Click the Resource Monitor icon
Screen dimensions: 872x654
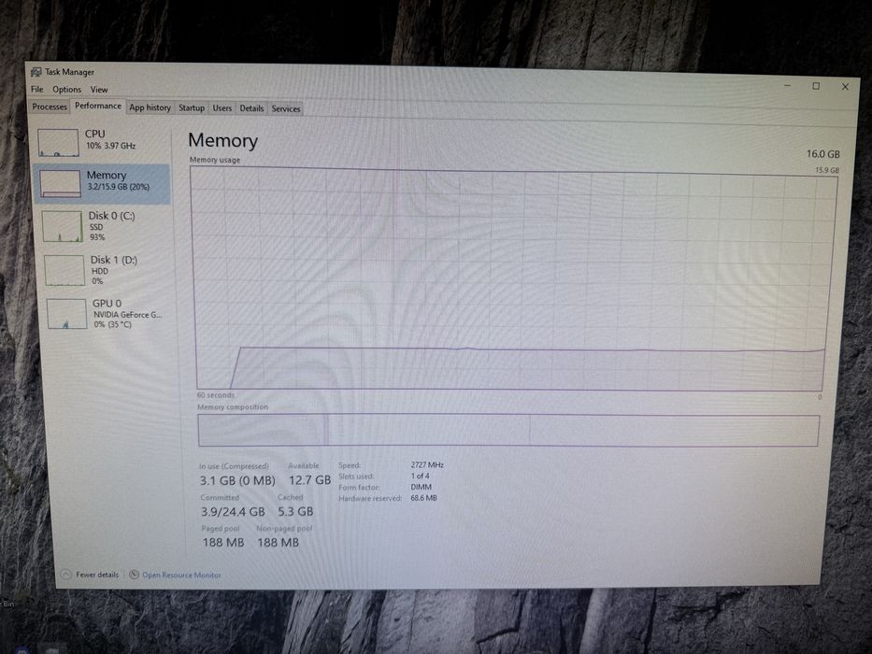pos(134,575)
